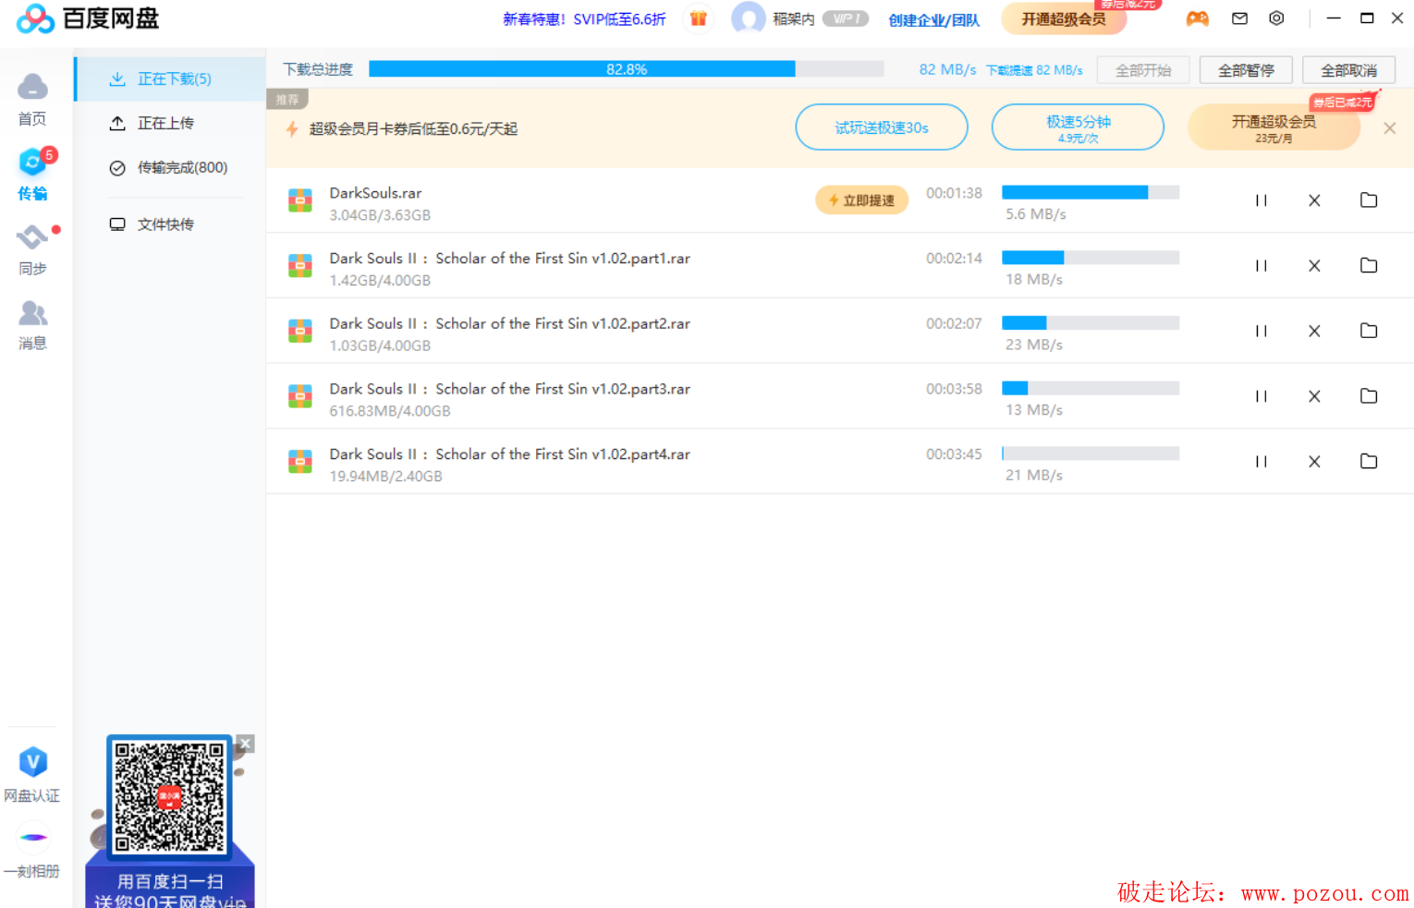The image size is (1414, 908).
Task: Open 新春特惠 SVIP低至6.6折 link
Action: pyautogui.click(x=584, y=19)
